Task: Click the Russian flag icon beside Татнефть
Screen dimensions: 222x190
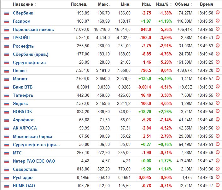Action: [x=7, y=95]
